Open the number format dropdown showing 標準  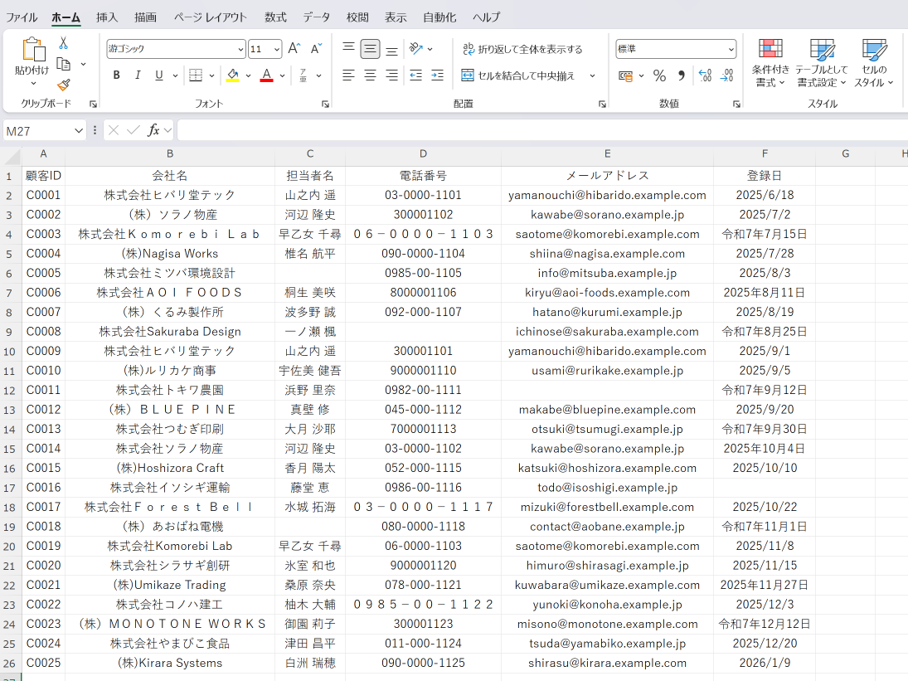731,49
